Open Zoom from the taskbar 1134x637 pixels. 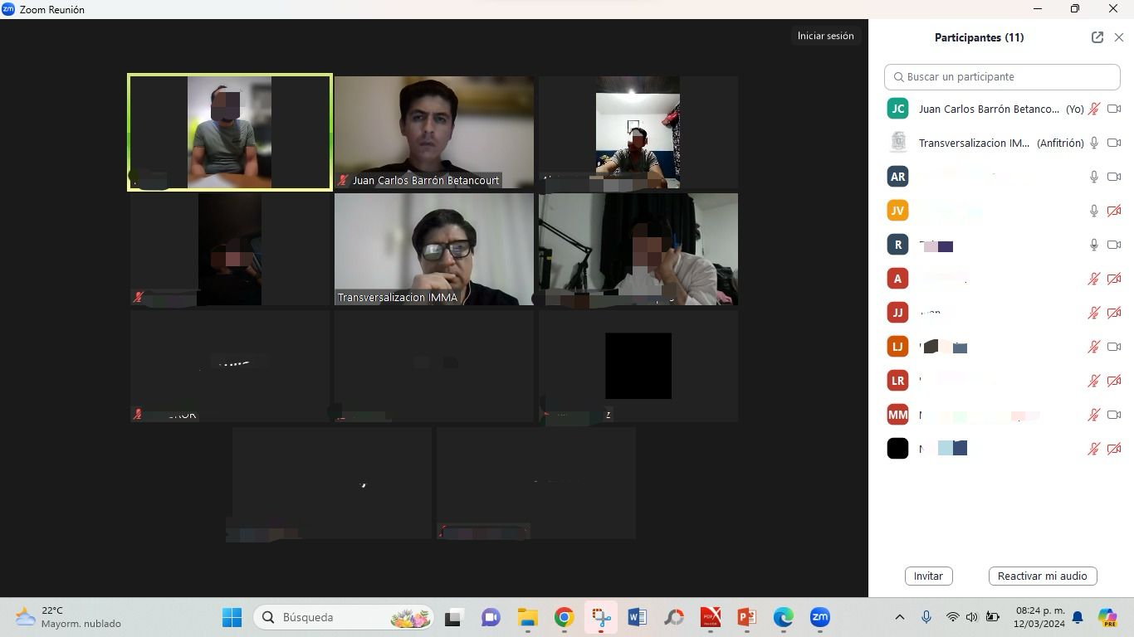point(819,617)
